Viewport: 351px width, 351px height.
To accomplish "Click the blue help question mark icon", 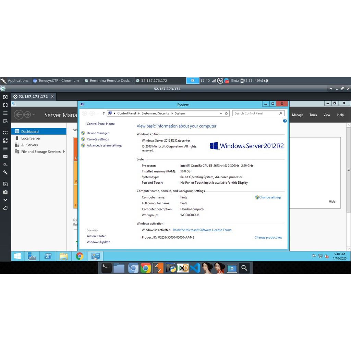I will (x=285, y=121).
